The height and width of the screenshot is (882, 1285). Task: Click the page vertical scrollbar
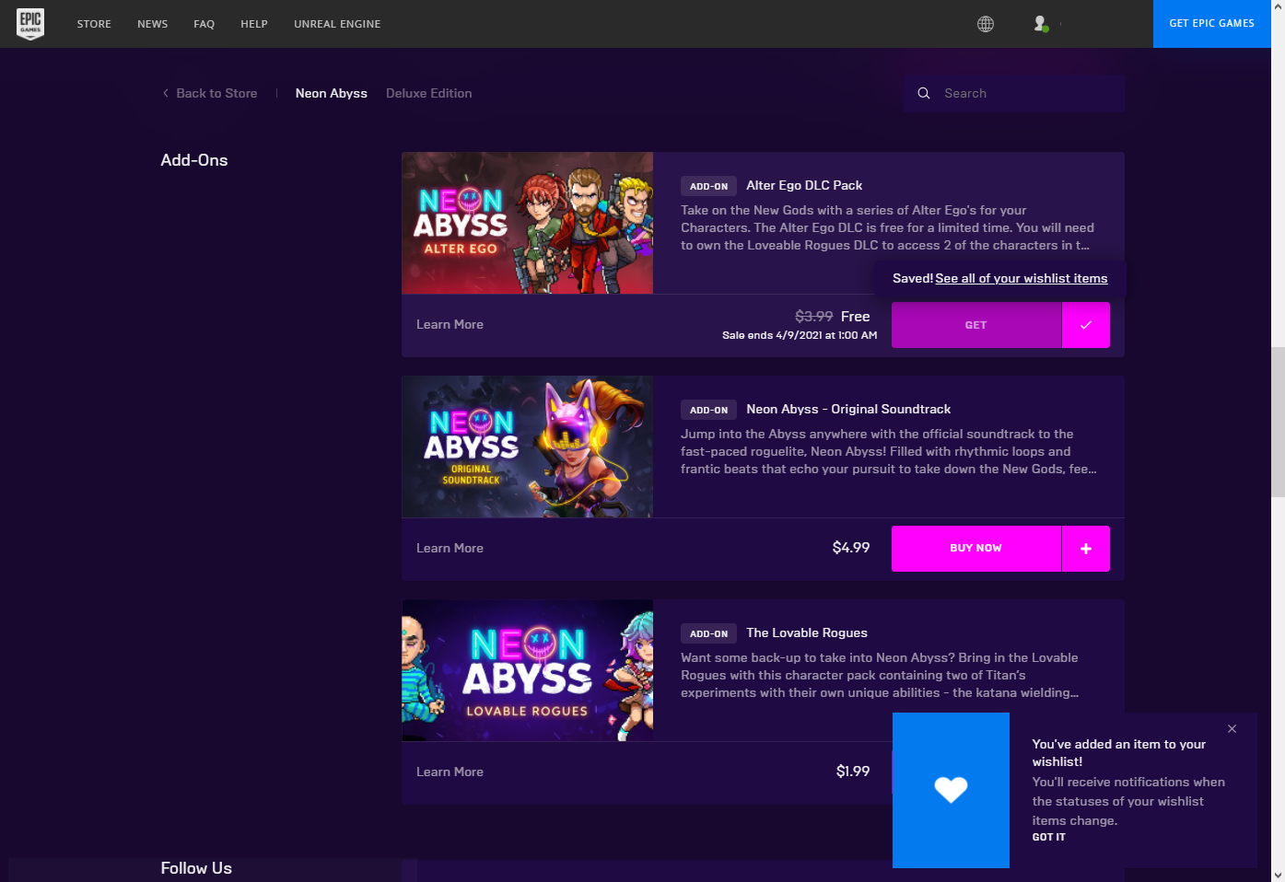coord(1278,423)
